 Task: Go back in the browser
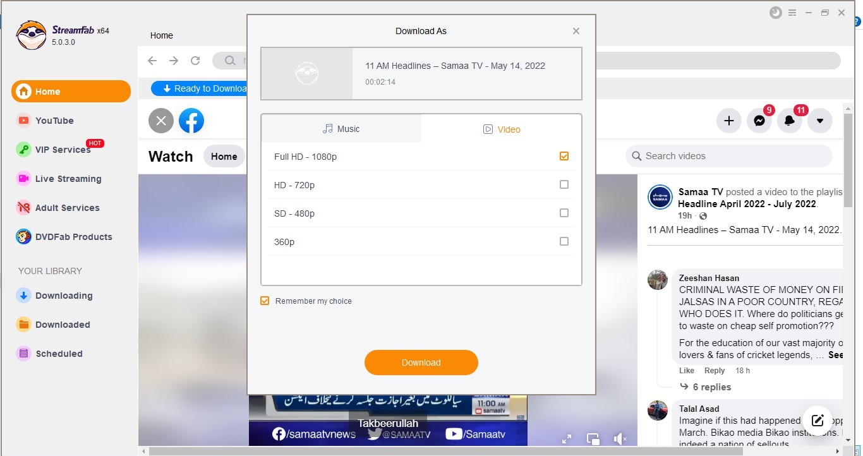[152, 61]
